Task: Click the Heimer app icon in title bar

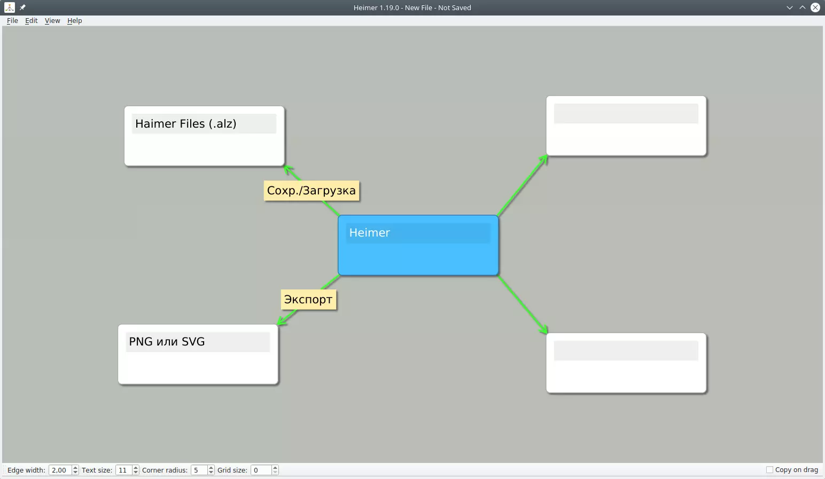Action: 10,7
